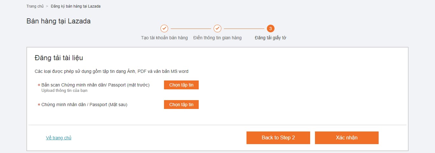Image resolution: width=435 pixels, height=153 pixels.
Task: Click the 'Upload thông tin của bạn' hint text
Action: (64, 91)
